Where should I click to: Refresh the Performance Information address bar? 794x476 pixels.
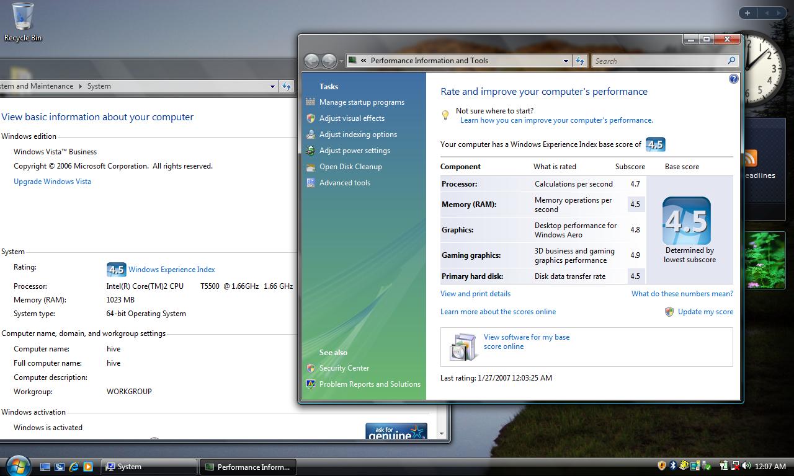click(x=580, y=61)
